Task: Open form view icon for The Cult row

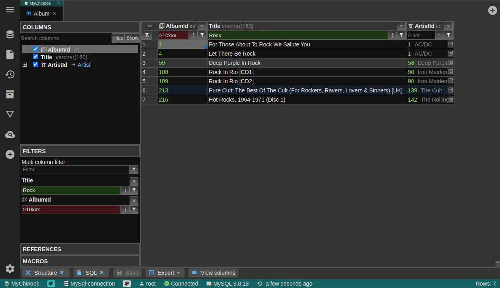Action: (450, 90)
